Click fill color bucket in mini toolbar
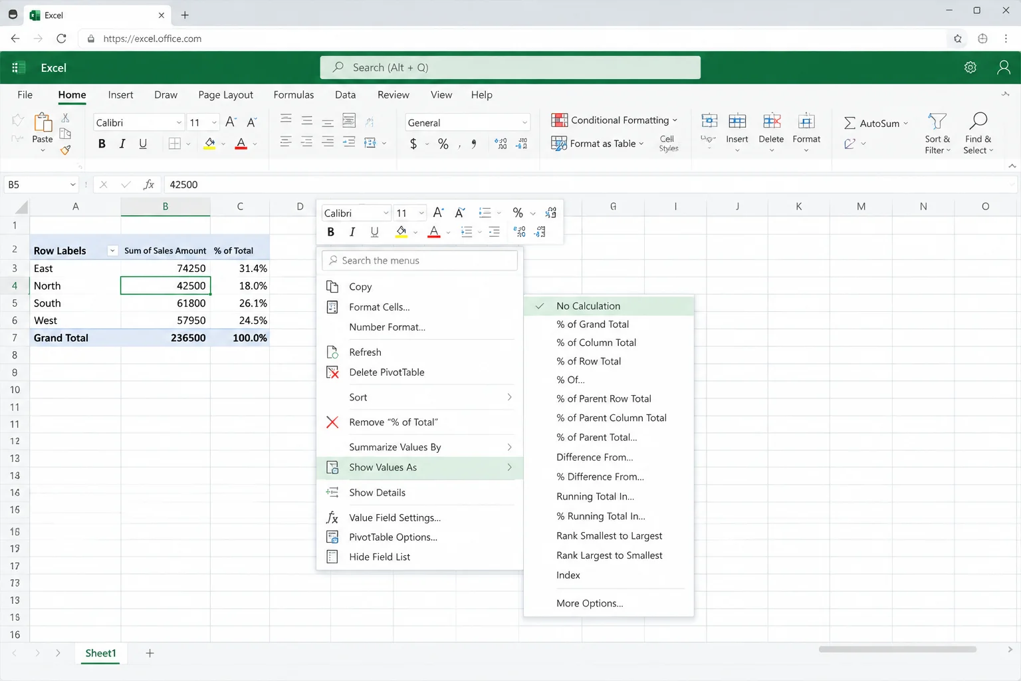 pos(401,231)
